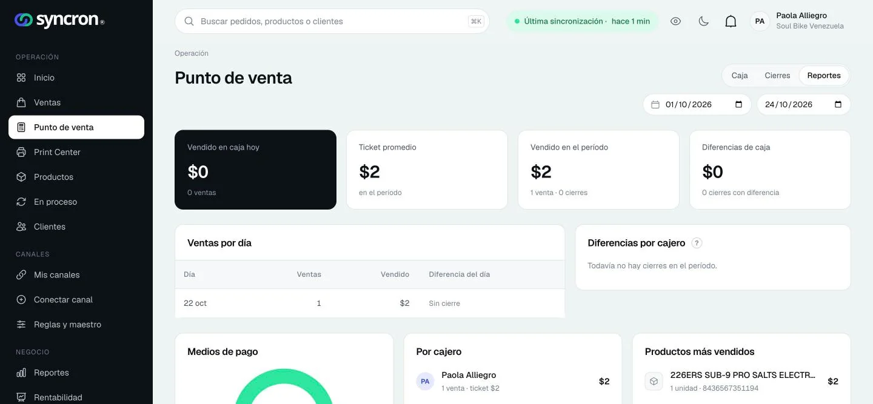Click the Reportes bar chart icon
Image resolution: width=873 pixels, height=404 pixels.
coord(21,373)
